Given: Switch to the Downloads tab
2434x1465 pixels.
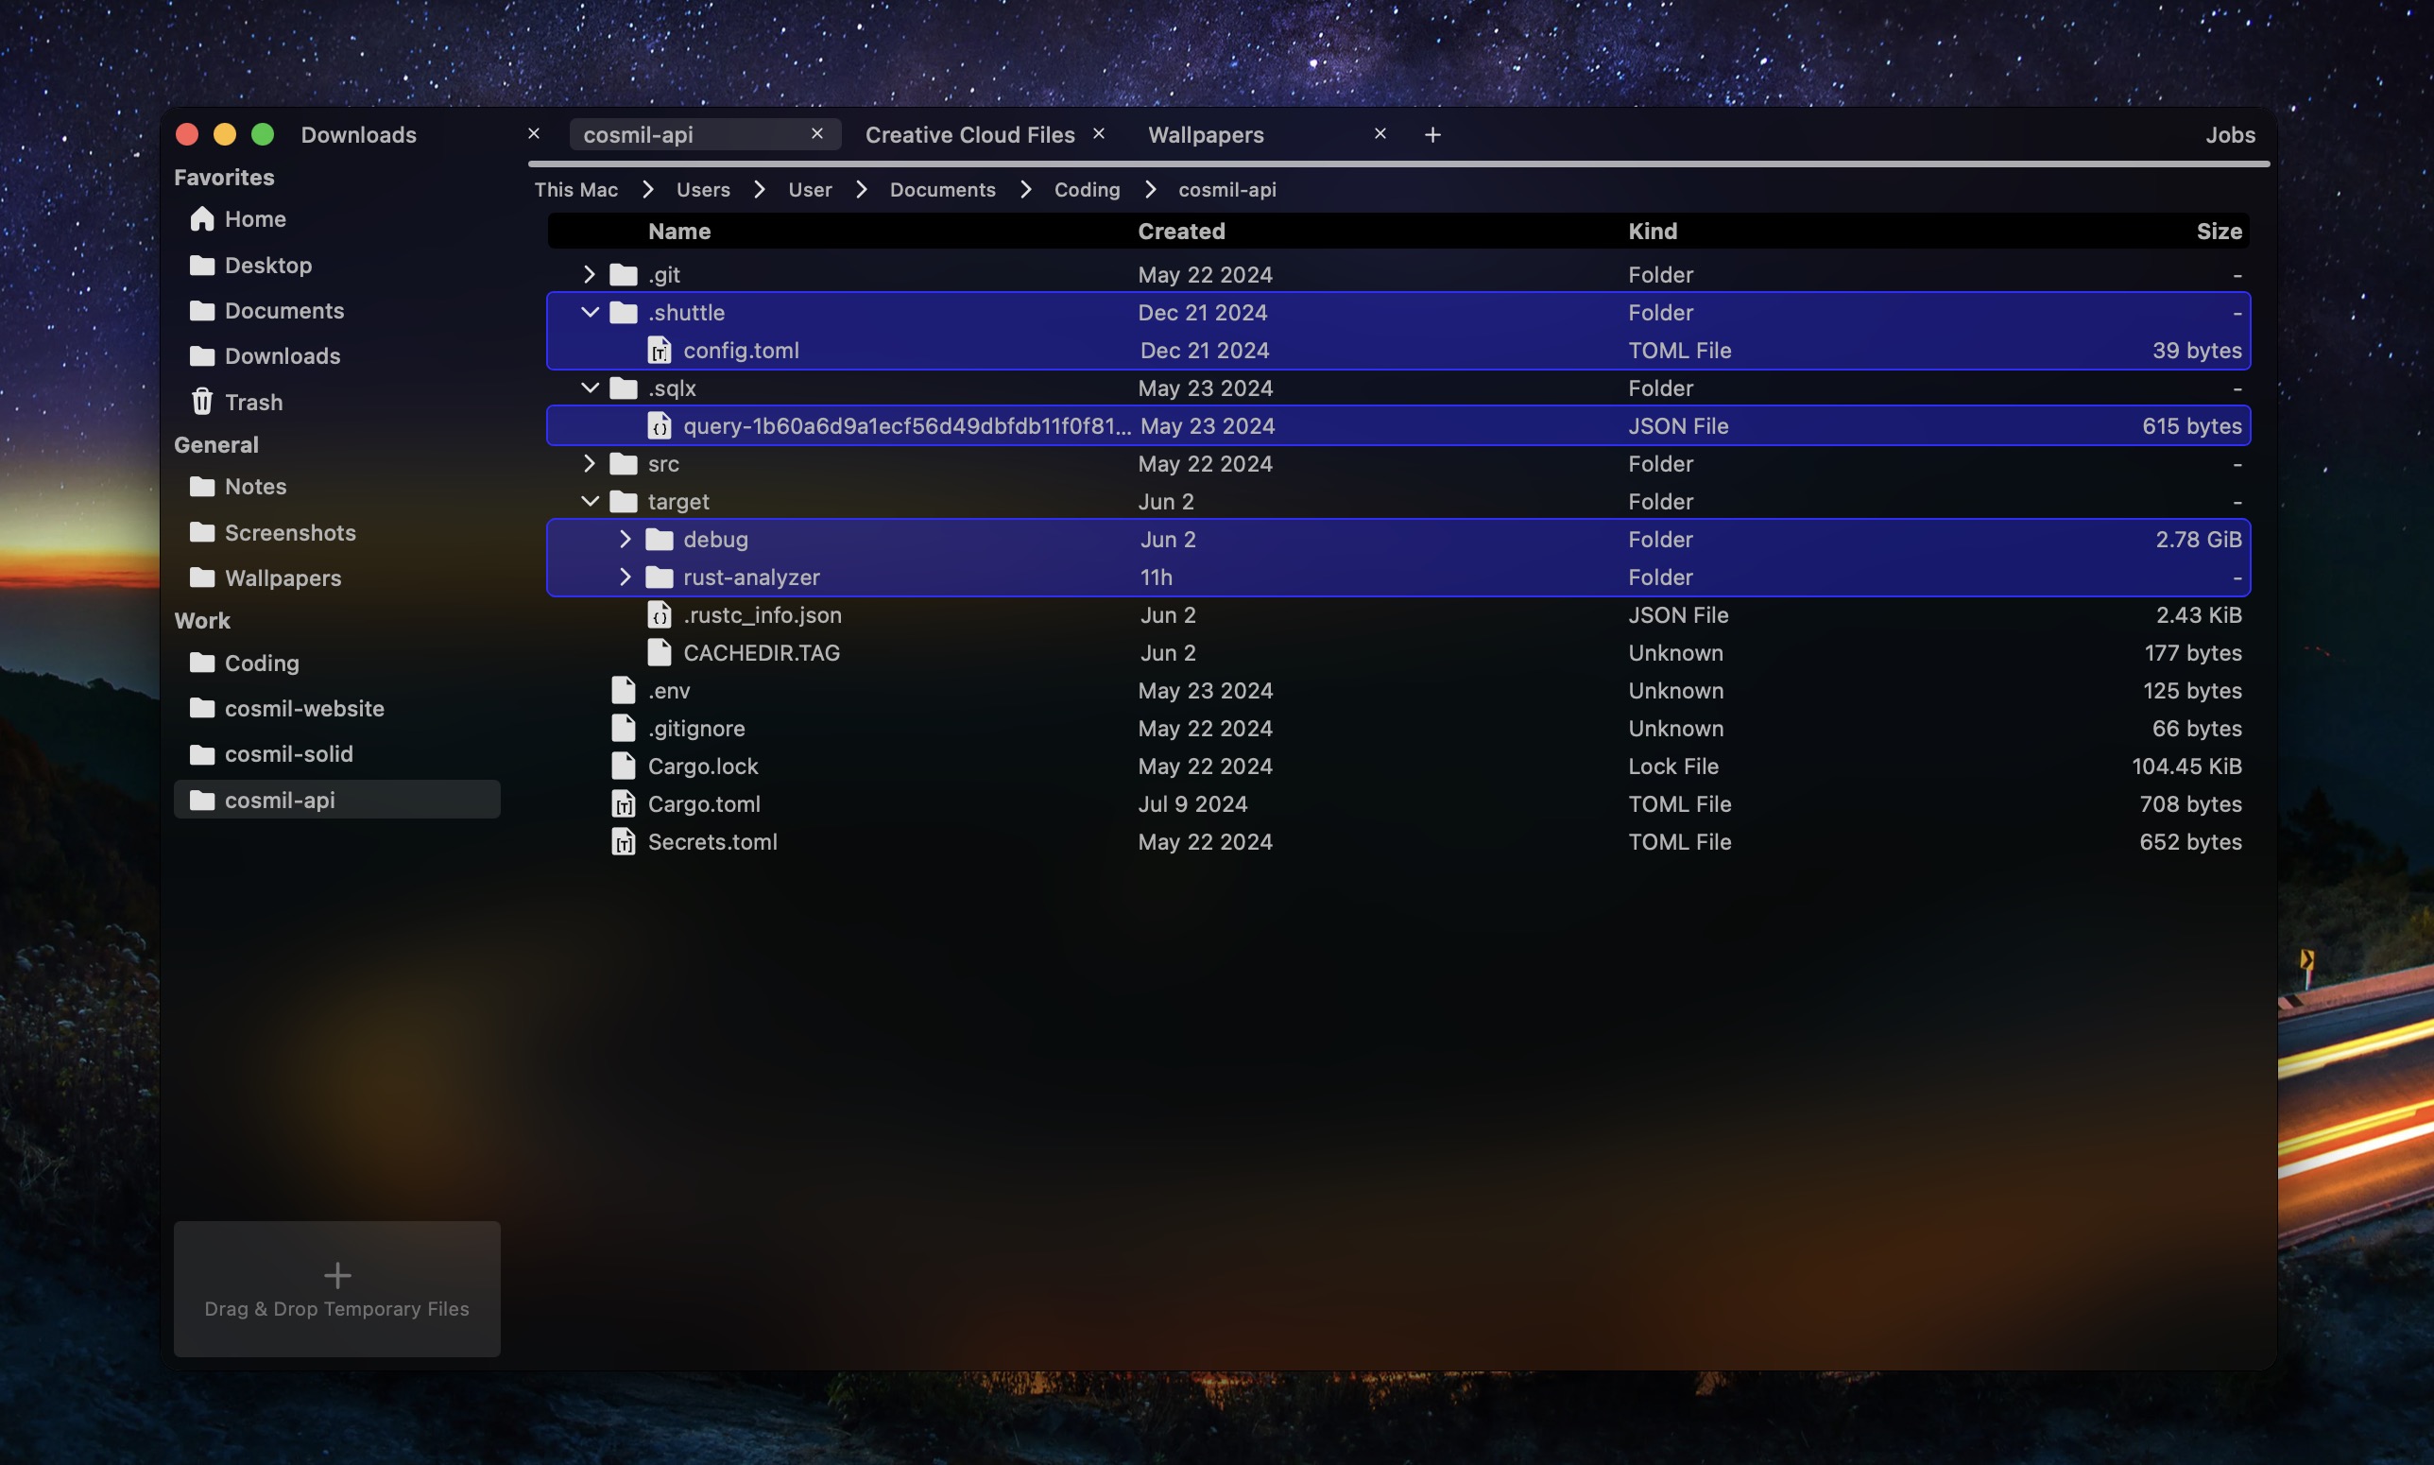Looking at the screenshot, I should [x=359, y=135].
